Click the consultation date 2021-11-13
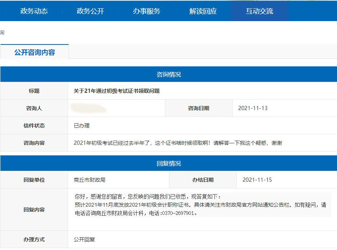337x250 pixels. [254, 108]
